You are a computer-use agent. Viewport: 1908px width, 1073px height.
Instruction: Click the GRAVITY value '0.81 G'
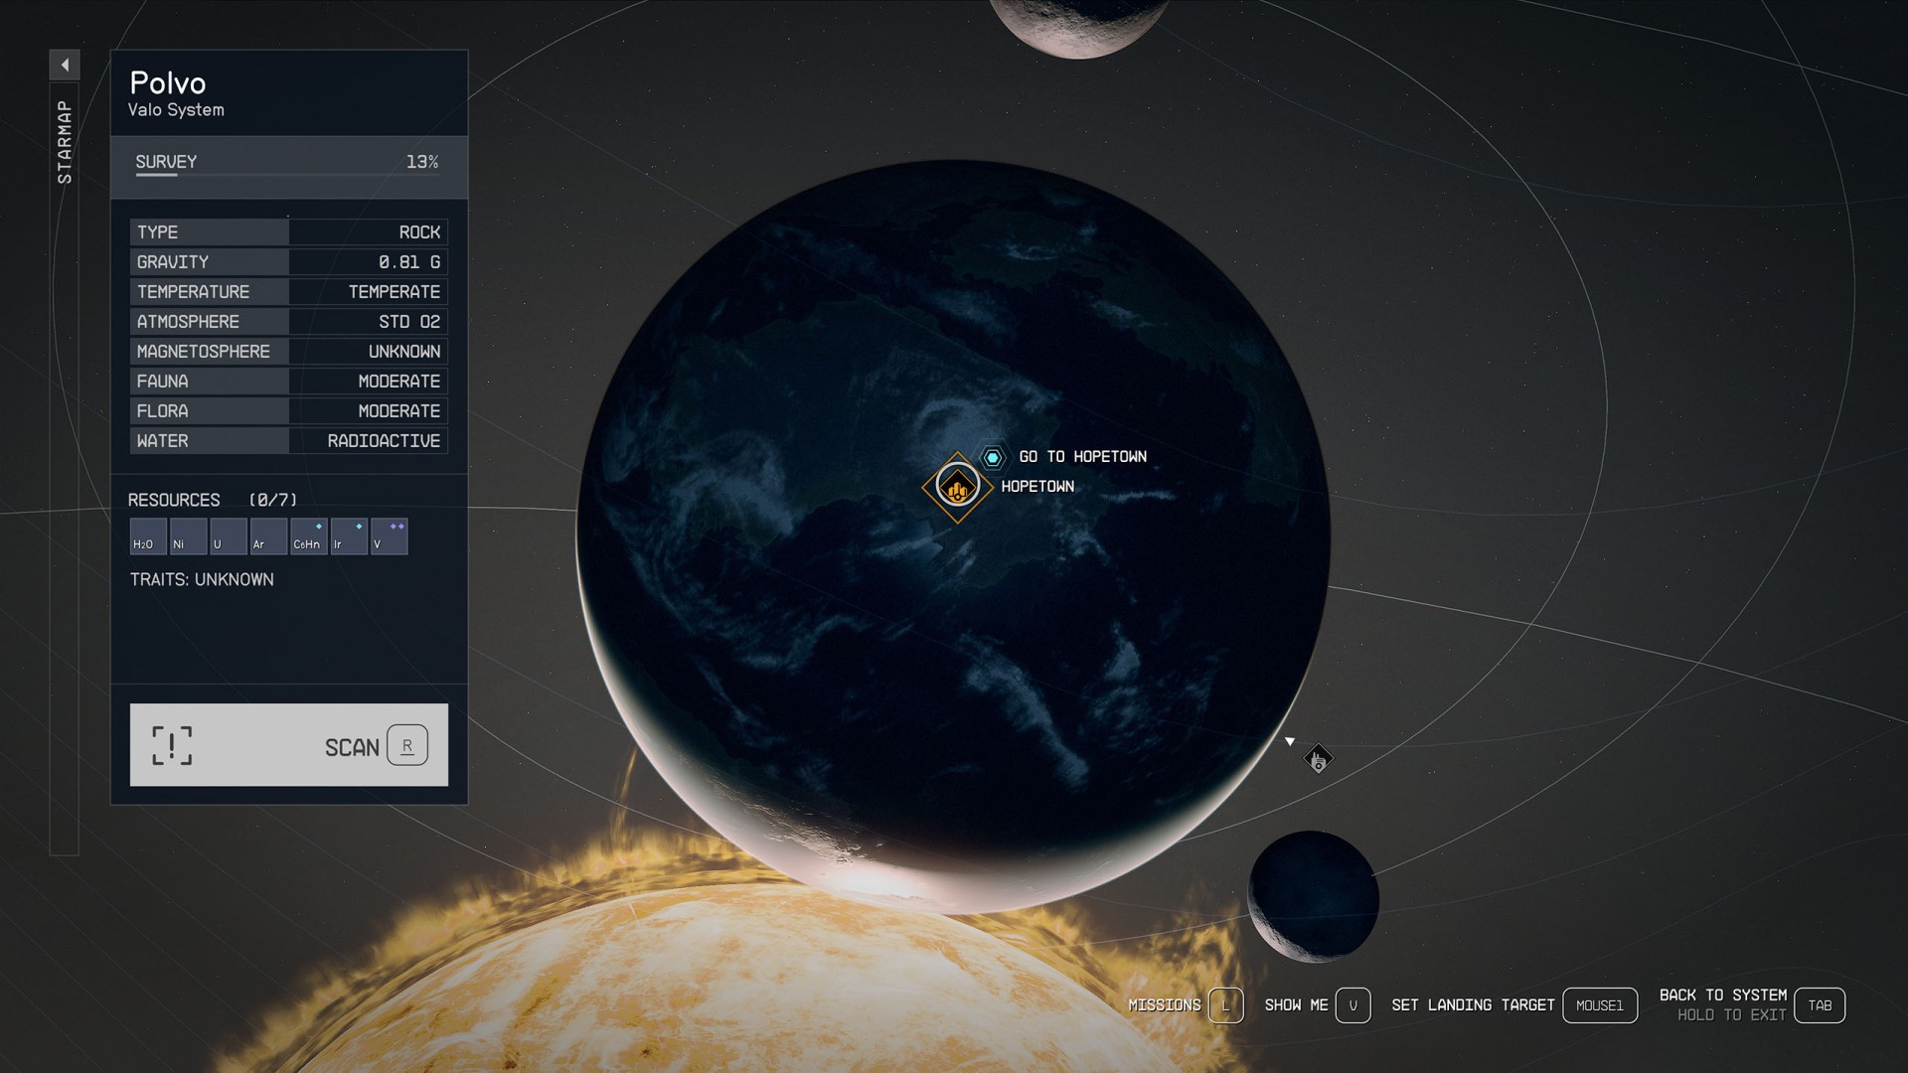click(x=409, y=262)
